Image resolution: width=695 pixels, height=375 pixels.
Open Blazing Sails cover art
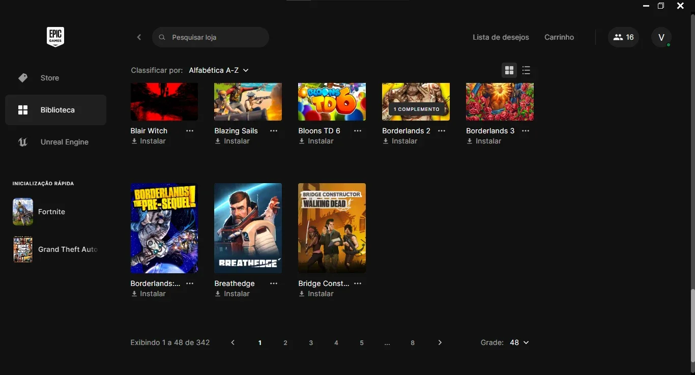pyautogui.click(x=248, y=102)
